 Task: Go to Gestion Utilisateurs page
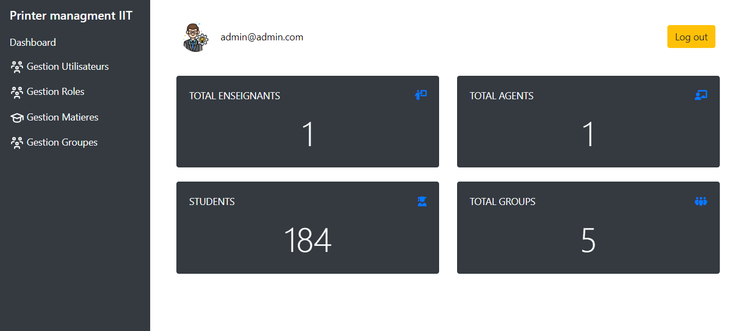click(68, 67)
